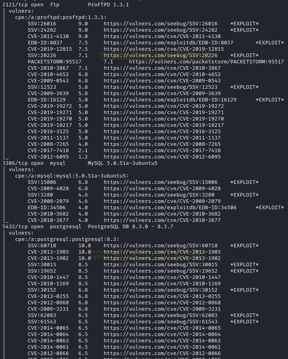Click the CVE-2019-12815 vulners link
This screenshot has height=359, width=288.
(164, 49)
